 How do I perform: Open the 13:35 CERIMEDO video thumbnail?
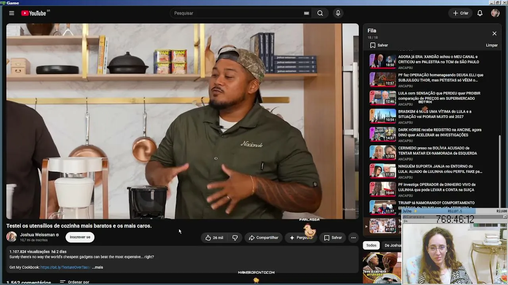point(383,152)
